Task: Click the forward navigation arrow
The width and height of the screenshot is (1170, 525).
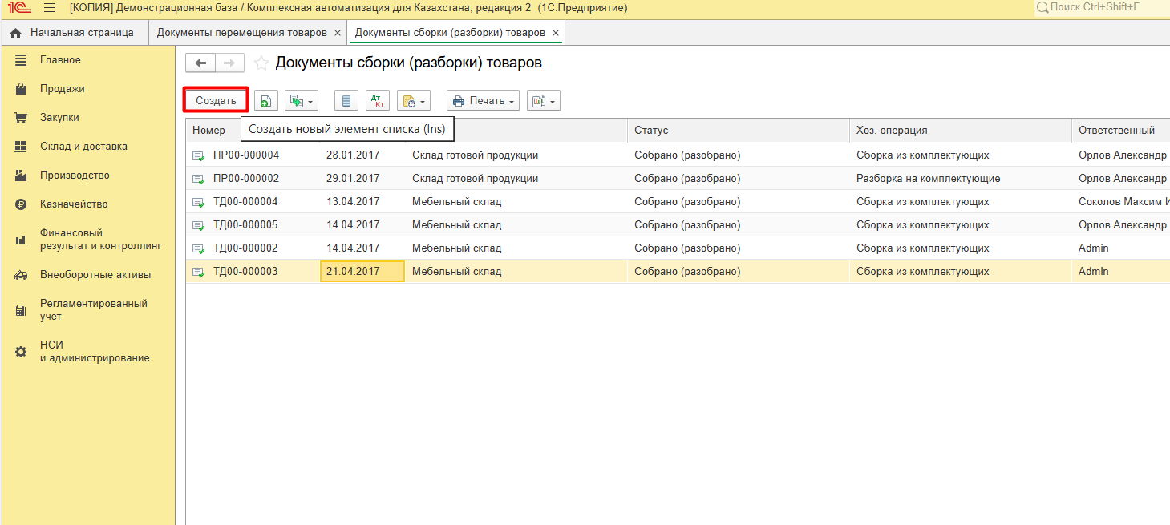Action: tap(229, 63)
